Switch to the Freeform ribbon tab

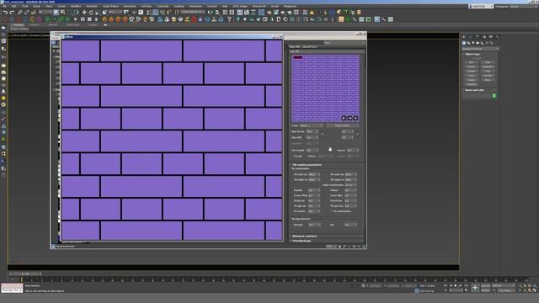pos(34,24)
